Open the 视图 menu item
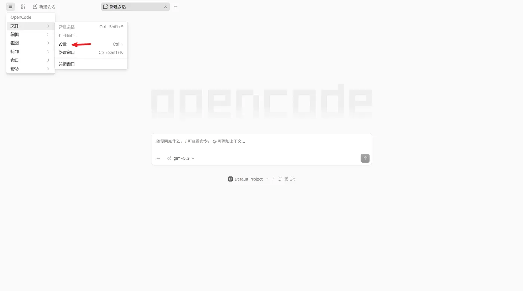The image size is (523, 291). [31, 43]
